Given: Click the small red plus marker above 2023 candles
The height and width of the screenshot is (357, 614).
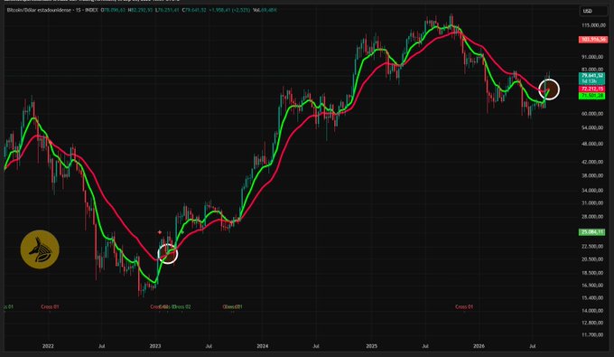Looking at the screenshot, I should coord(160,232).
